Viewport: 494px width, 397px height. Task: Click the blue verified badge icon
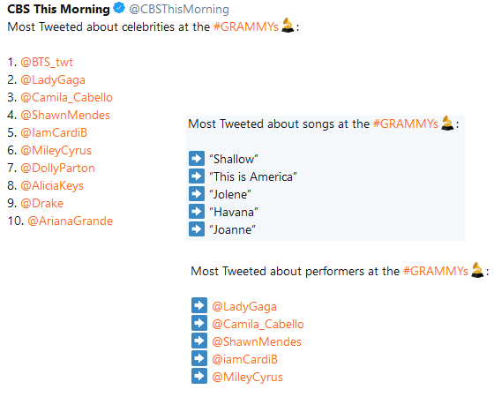click(119, 8)
